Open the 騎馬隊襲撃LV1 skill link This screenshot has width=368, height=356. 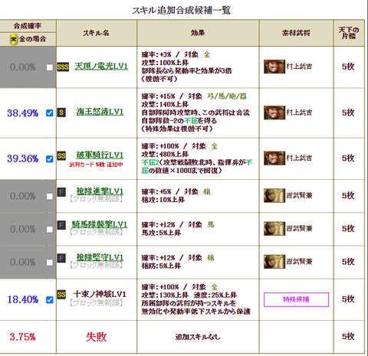(x=100, y=224)
